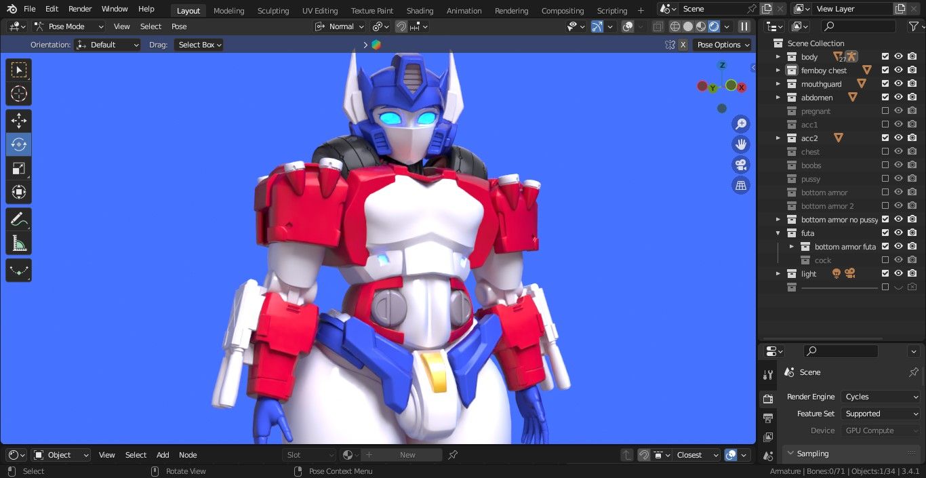Switch perspective/orthographic with grid gizmo
The width and height of the screenshot is (926, 478).
point(741,185)
